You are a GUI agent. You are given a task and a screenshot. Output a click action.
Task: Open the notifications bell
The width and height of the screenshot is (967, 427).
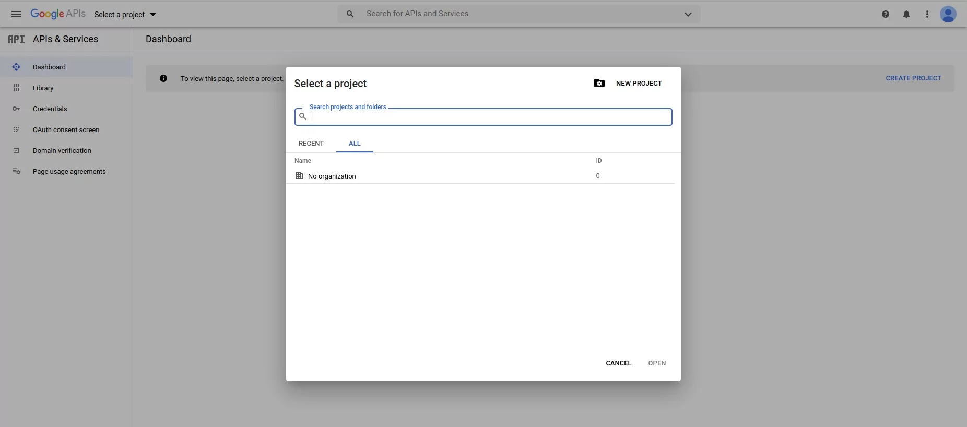(x=906, y=14)
